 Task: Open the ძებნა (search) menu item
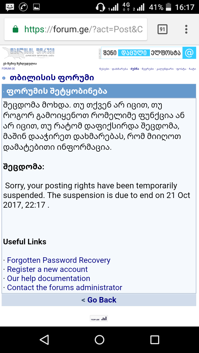[x=135, y=69]
